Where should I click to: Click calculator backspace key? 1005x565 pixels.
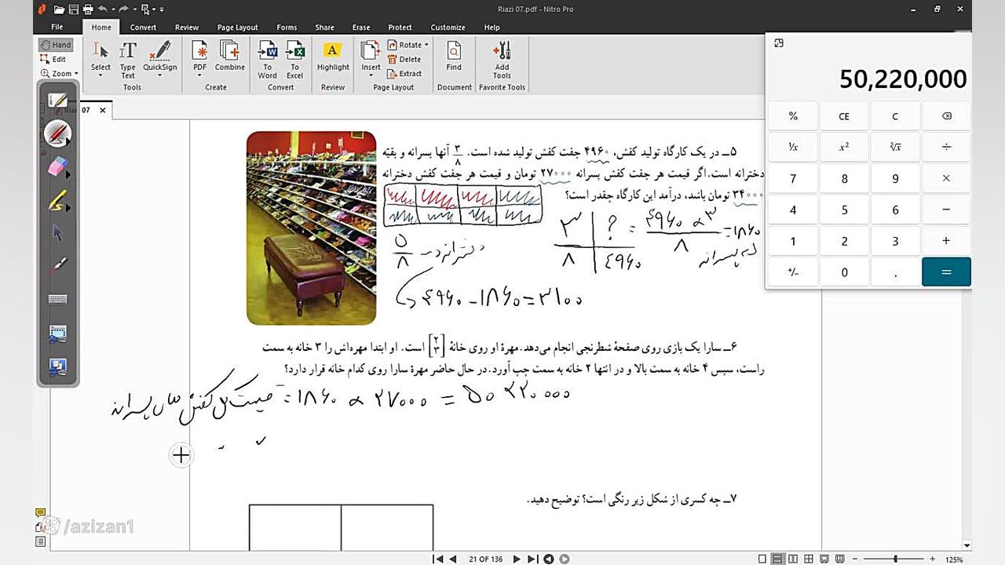coord(946,116)
